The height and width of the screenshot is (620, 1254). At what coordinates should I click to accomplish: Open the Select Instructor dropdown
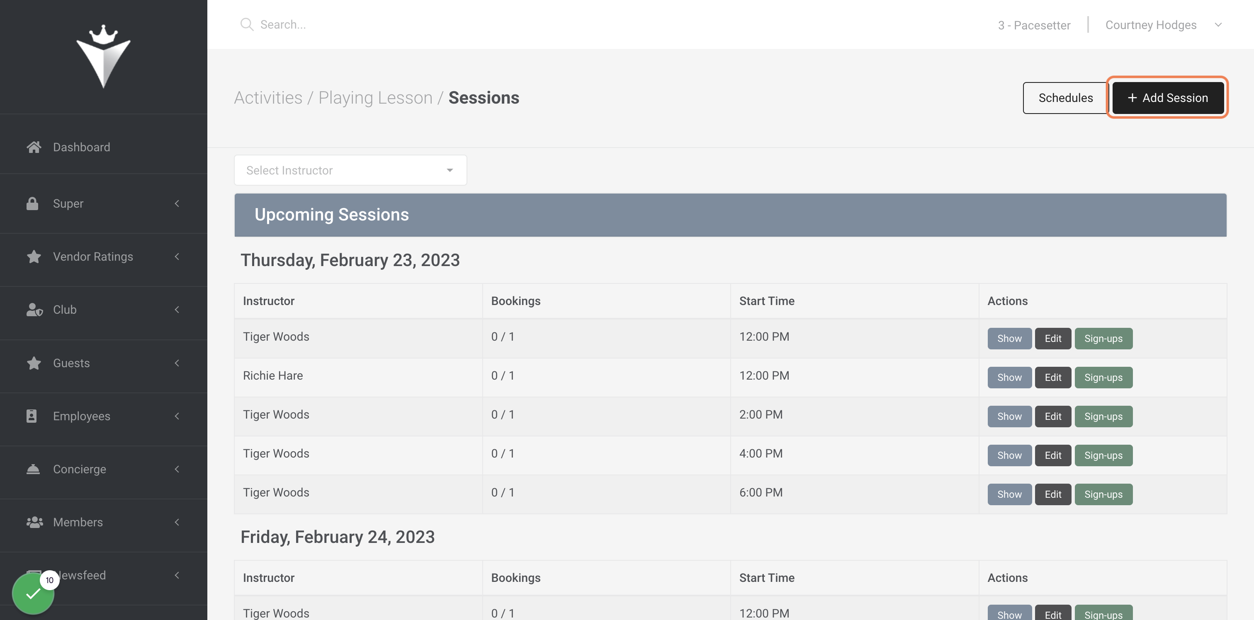coord(350,170)
